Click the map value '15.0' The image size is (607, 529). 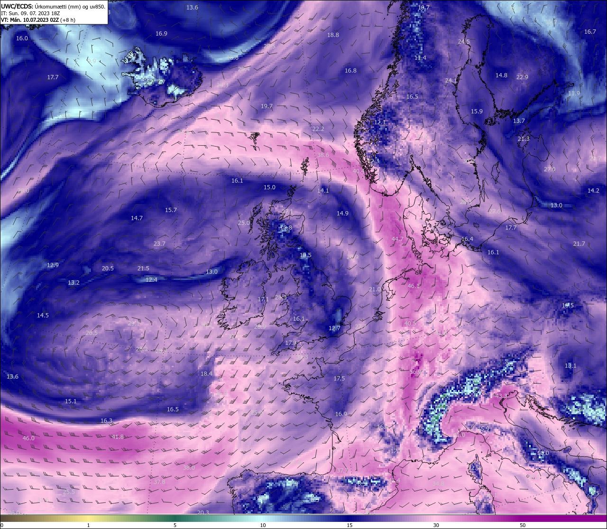[269, 187]
